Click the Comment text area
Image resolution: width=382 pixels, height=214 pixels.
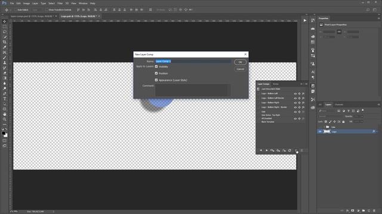click(x=193, y=90)
